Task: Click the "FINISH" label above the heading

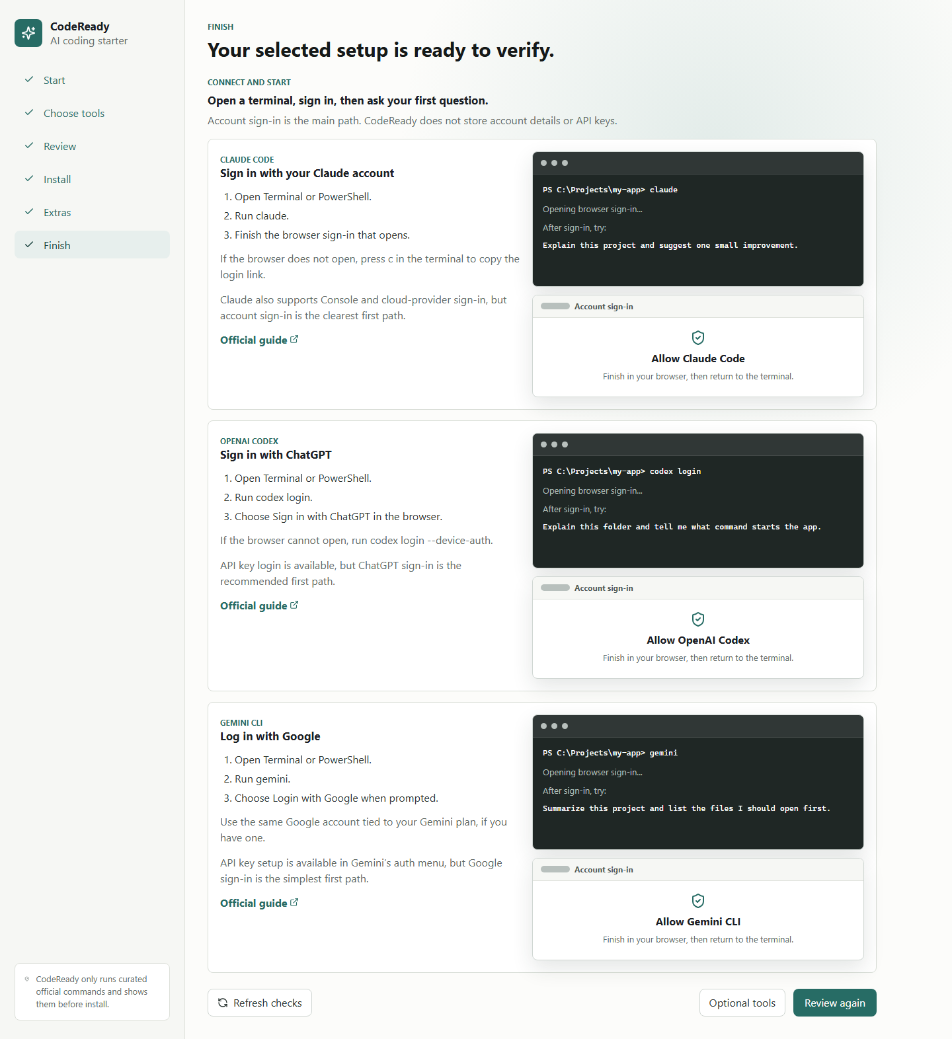Action: 221,27
